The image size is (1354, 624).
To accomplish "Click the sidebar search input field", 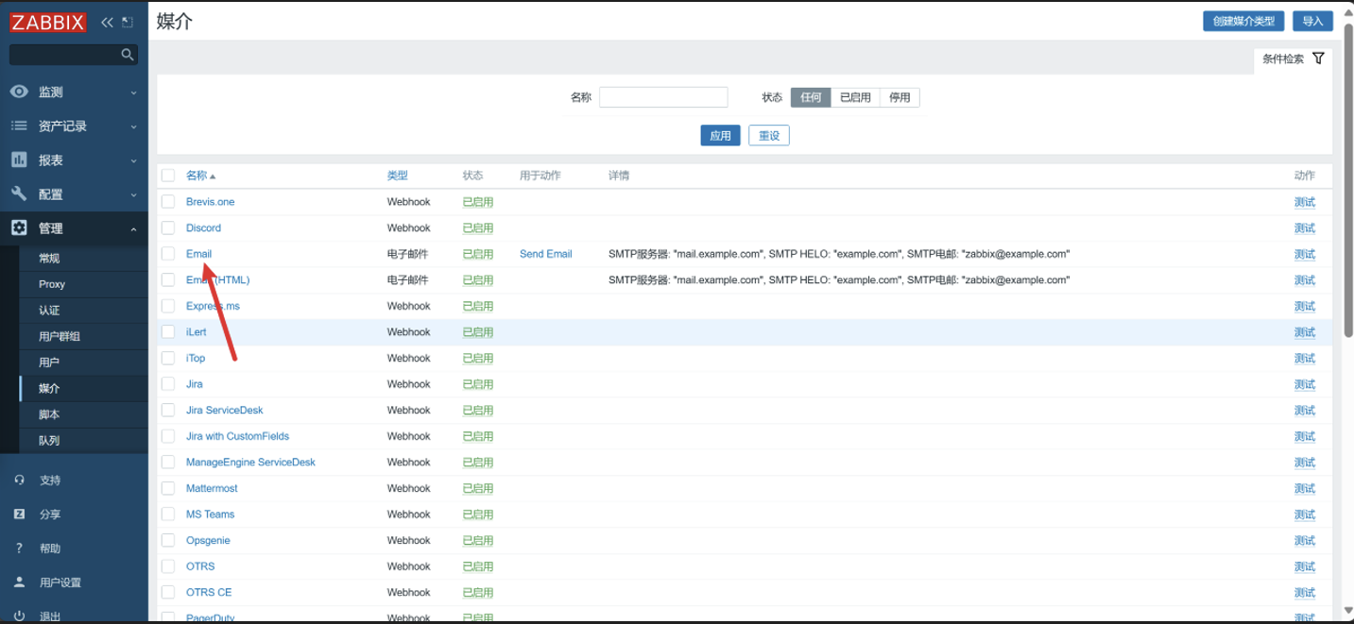I will tap(74, 56).
